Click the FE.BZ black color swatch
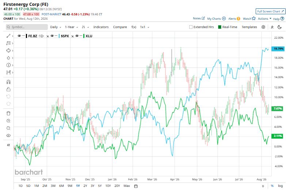This screenshot has height=192, width=286. 27,36
